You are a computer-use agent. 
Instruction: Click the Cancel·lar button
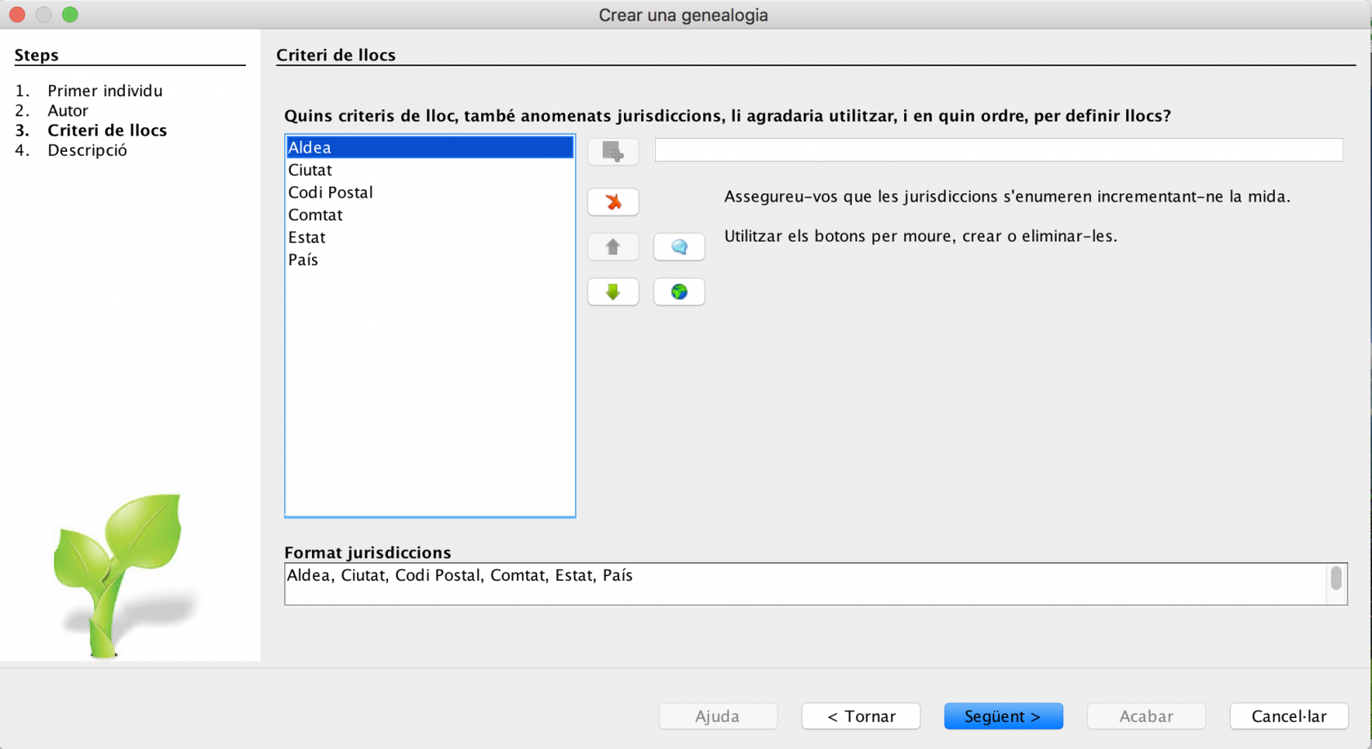tap(1289, 716)
